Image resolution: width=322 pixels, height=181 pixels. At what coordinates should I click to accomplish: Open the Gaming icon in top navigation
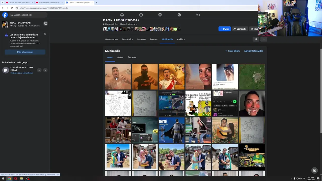coord(198,15)
